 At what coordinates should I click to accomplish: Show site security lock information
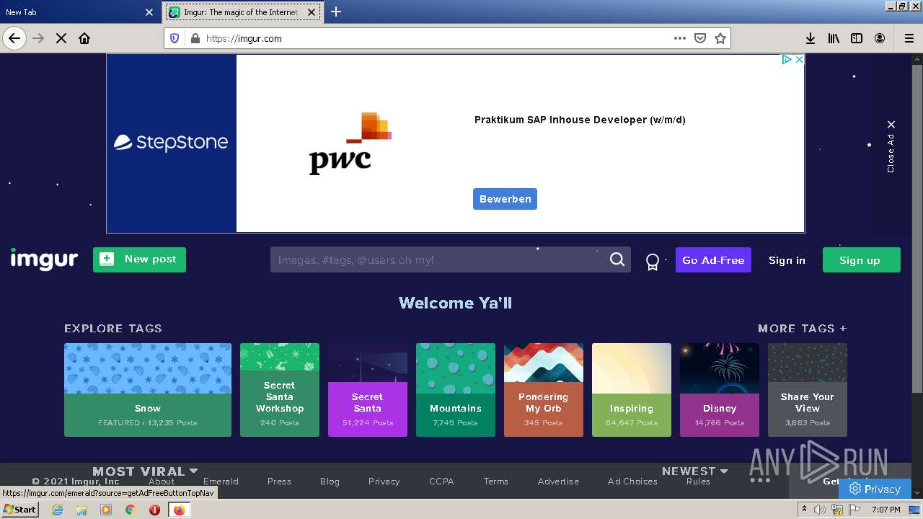tap(194, 38)
